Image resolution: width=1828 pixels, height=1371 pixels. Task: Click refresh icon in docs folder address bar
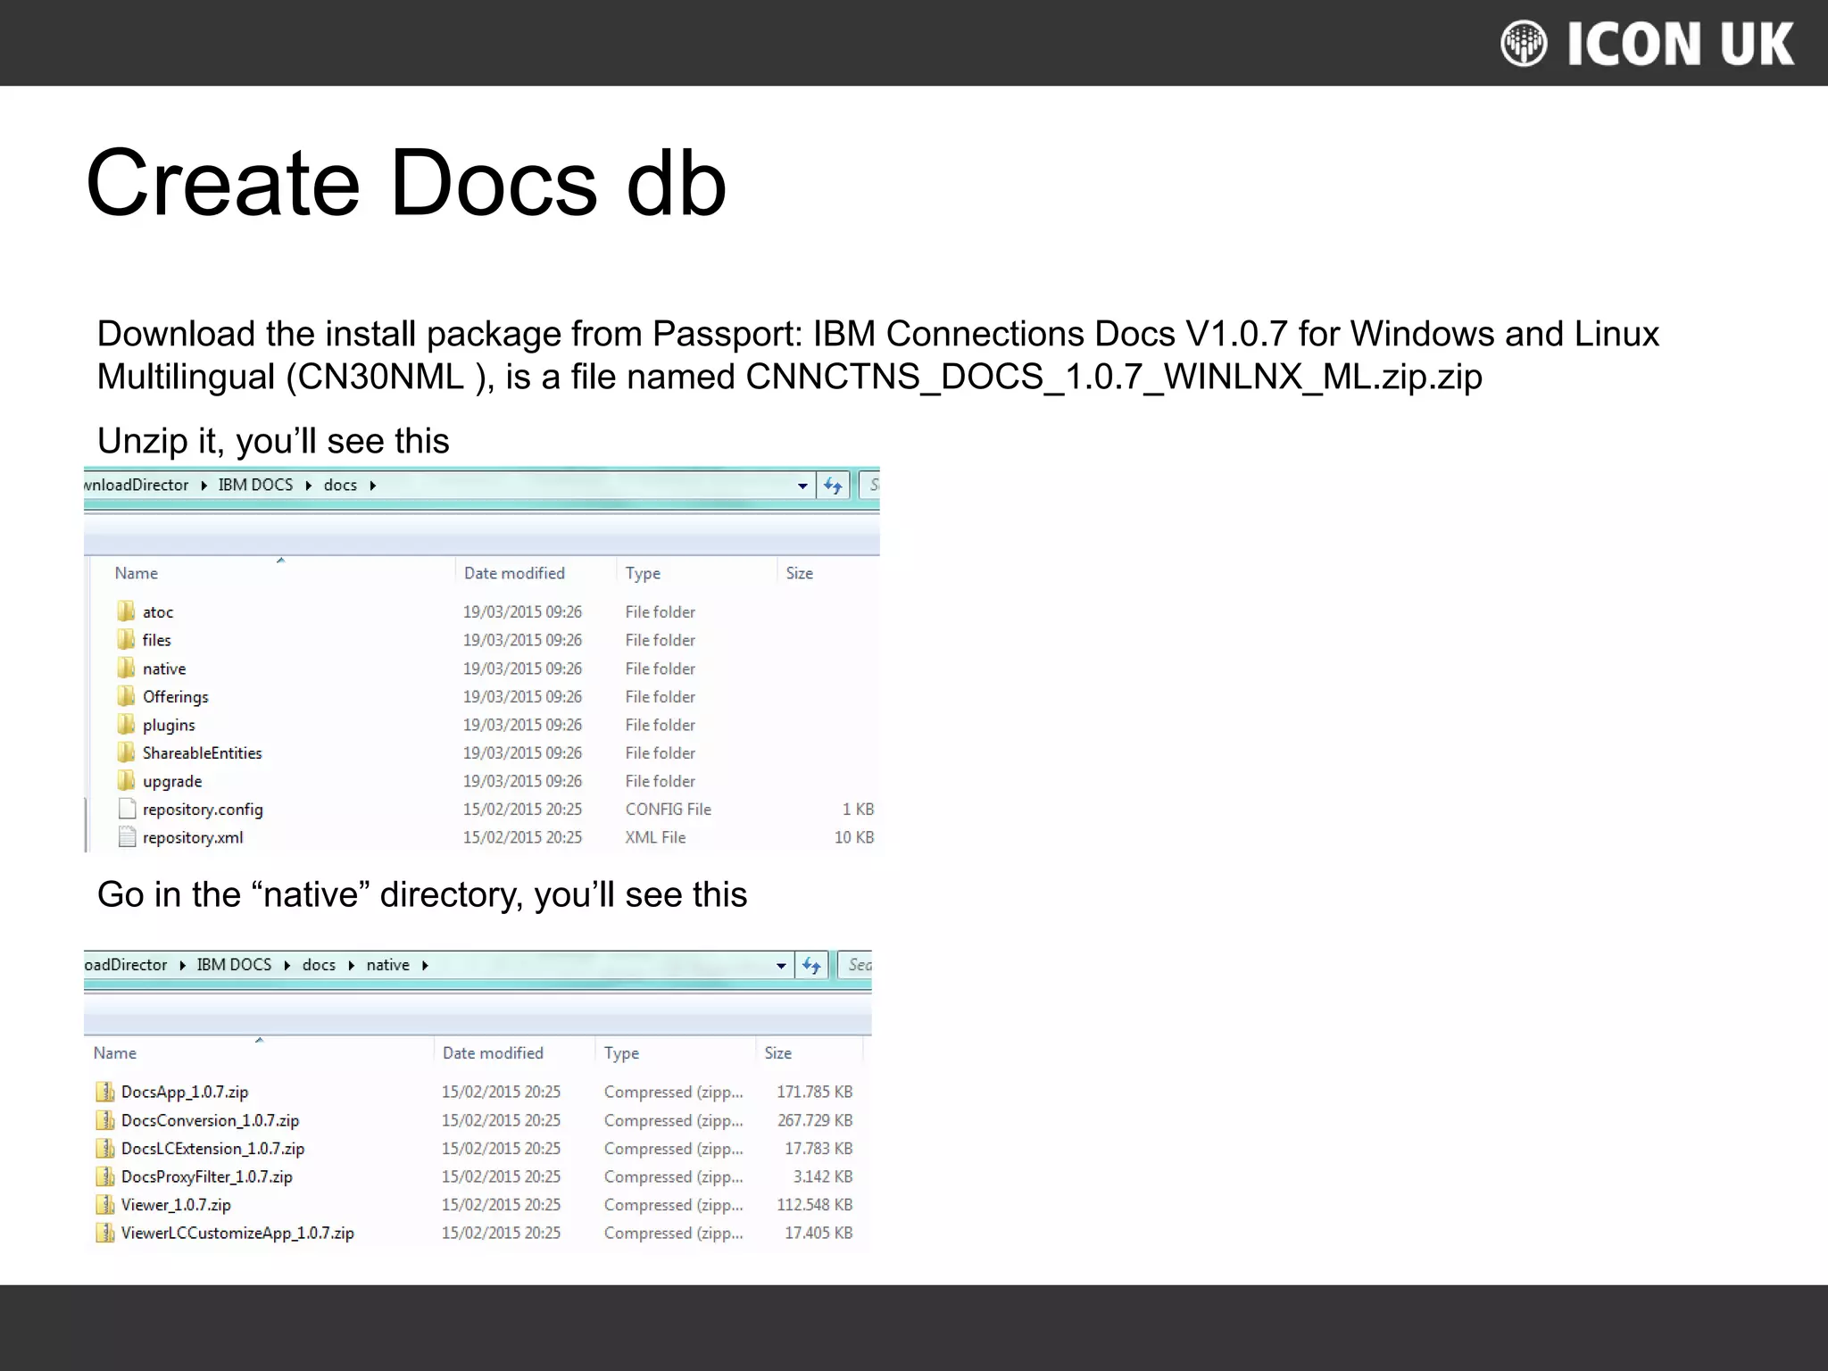point(833,486)
